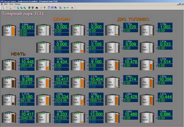This screenshot has height=127, width=184.
Task: Click the orange level bar of tank №85
Action: [x=151, y=83]
